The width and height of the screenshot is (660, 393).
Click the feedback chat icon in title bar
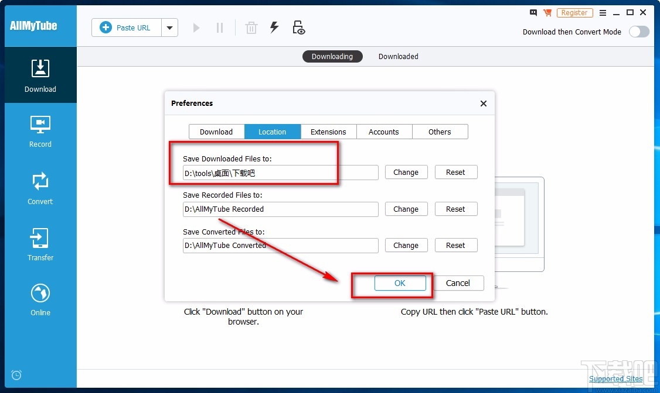(x=533, y=13)
